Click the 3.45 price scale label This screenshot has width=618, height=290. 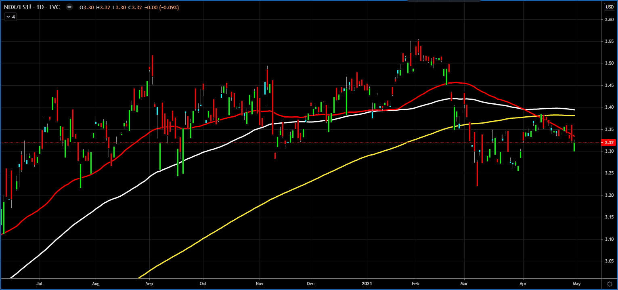tap(609, 85)
